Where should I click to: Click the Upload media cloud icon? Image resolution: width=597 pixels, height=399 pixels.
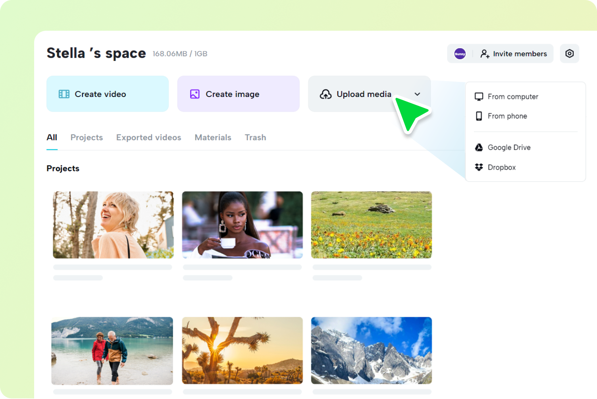(x=325, y=94)
